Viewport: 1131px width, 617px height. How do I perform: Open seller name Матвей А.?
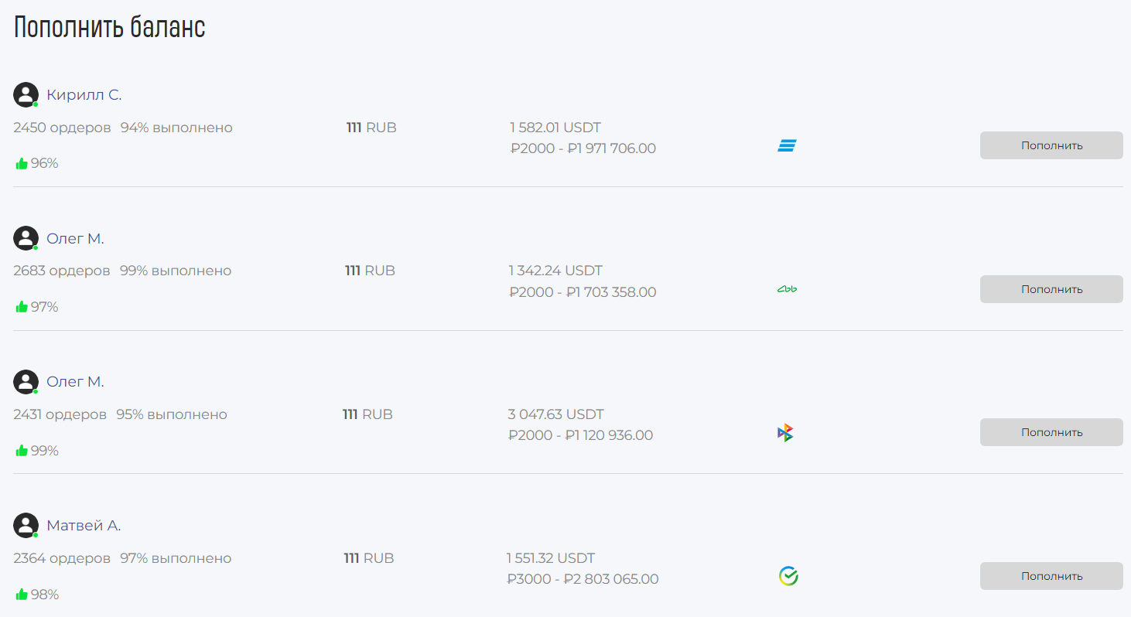pos(84,526)
